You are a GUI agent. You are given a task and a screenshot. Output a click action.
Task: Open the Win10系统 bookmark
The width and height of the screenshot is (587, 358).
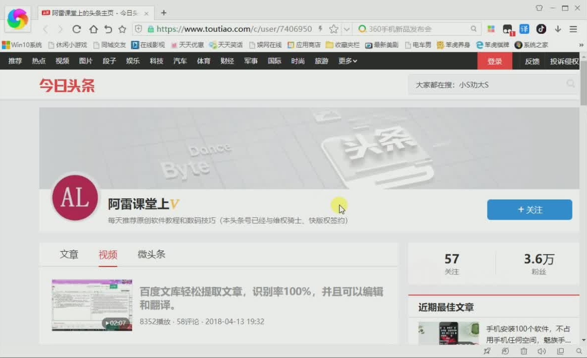(x=22, y=45)
